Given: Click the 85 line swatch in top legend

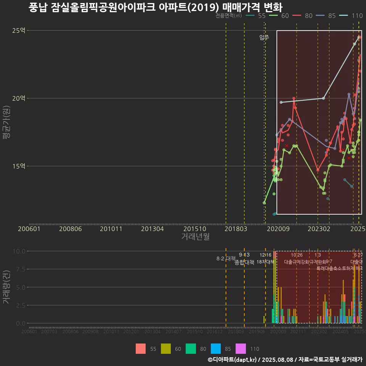Looking at the screenshot, I should 320,16.
